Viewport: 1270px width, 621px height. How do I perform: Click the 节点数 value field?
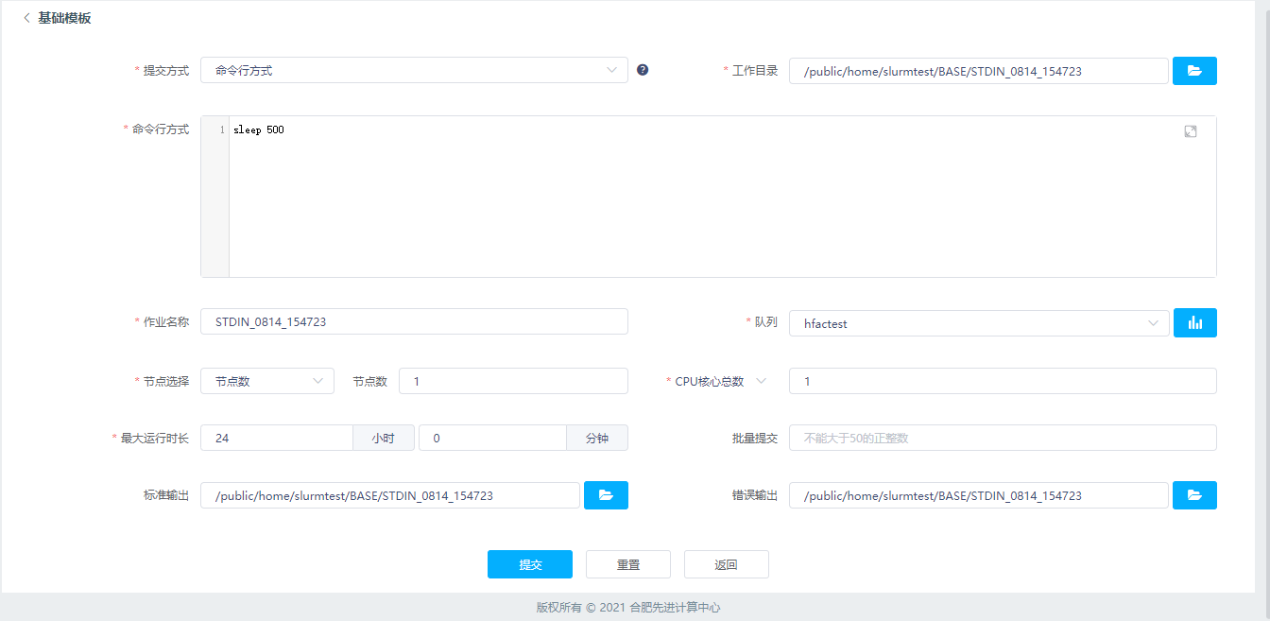pyautogui.click(x=512, y=381)
